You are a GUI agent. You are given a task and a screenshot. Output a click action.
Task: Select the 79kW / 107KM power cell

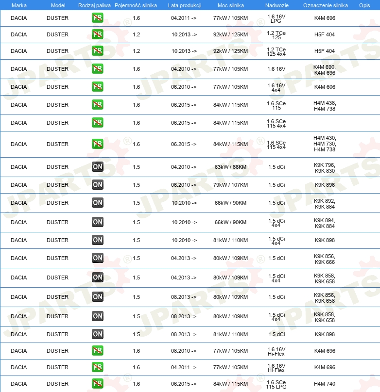click(230, 185)
